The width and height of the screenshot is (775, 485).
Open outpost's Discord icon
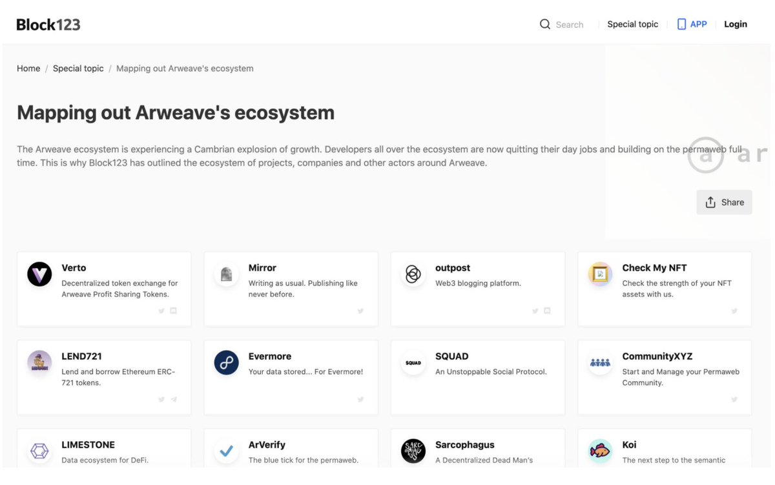click(x=547, y=311)
